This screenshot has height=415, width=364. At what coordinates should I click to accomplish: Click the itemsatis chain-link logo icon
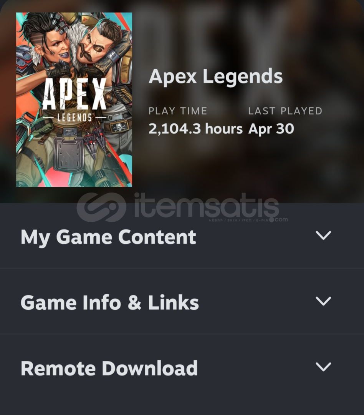(101, 207)
